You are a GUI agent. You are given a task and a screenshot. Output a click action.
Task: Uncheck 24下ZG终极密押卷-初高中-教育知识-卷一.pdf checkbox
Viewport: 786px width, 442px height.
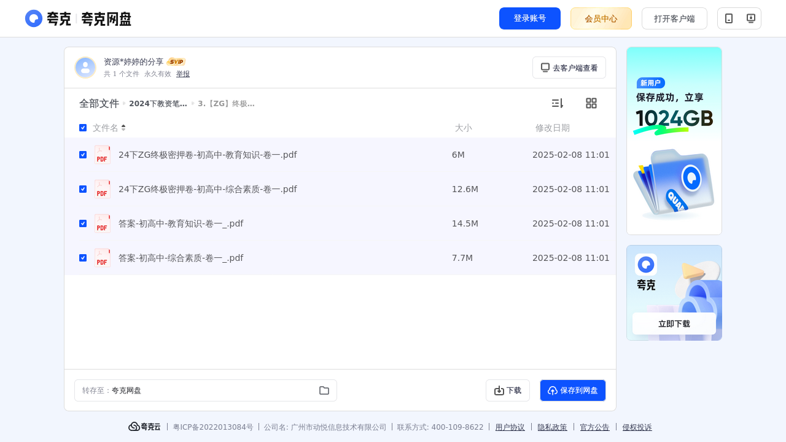[83, 155]
